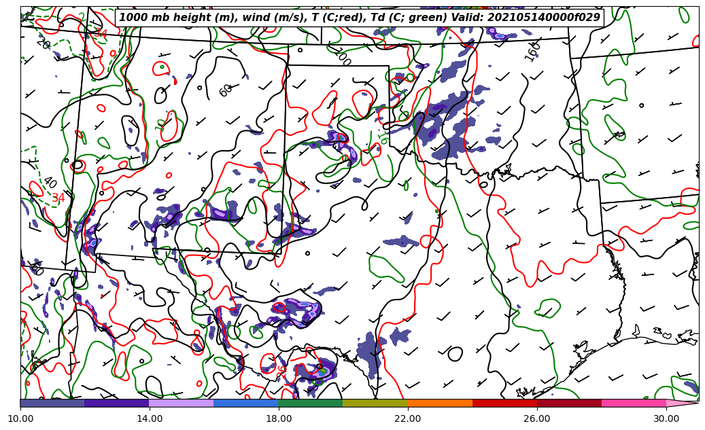The image size is (705, 430).
Task: Pick the lavender colorbar segment after 14.00
Action: (181, 403)
